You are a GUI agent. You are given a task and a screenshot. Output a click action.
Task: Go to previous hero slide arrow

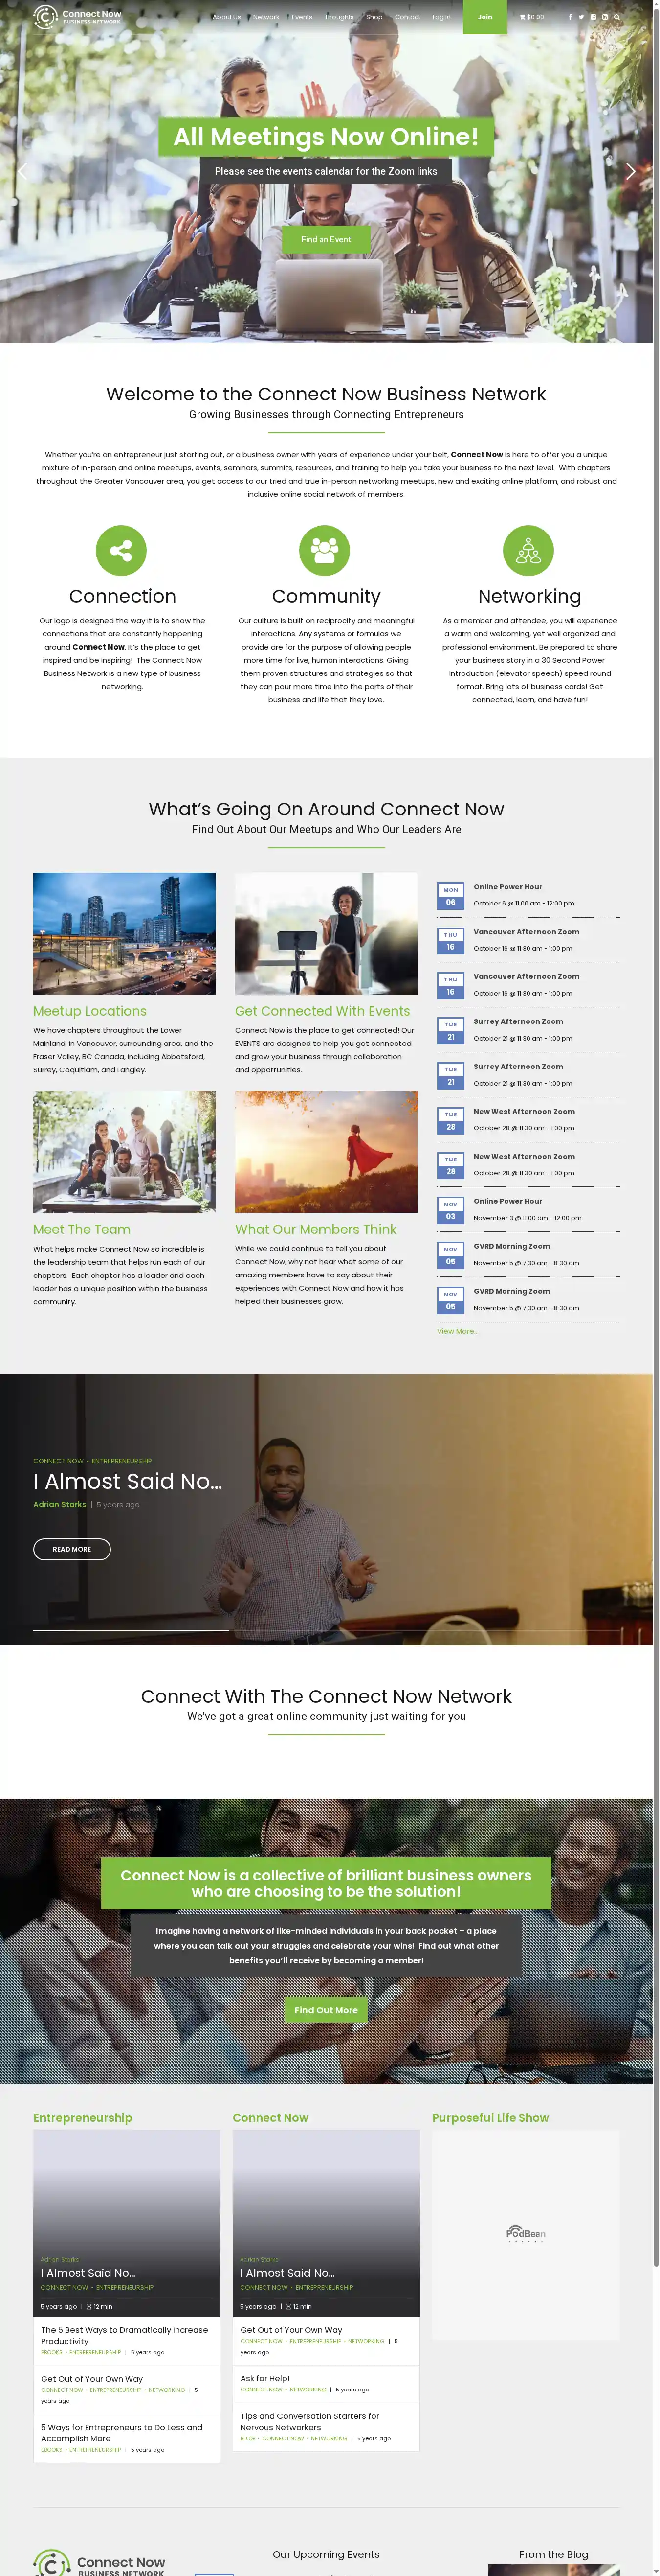pyautogui.click(x=22, y=171)
